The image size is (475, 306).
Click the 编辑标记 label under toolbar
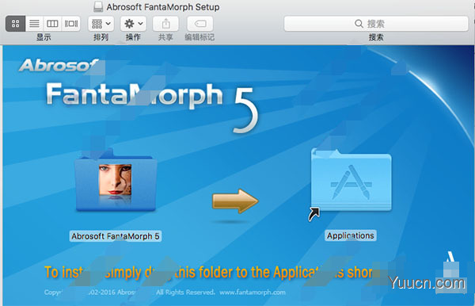[199, 37]
